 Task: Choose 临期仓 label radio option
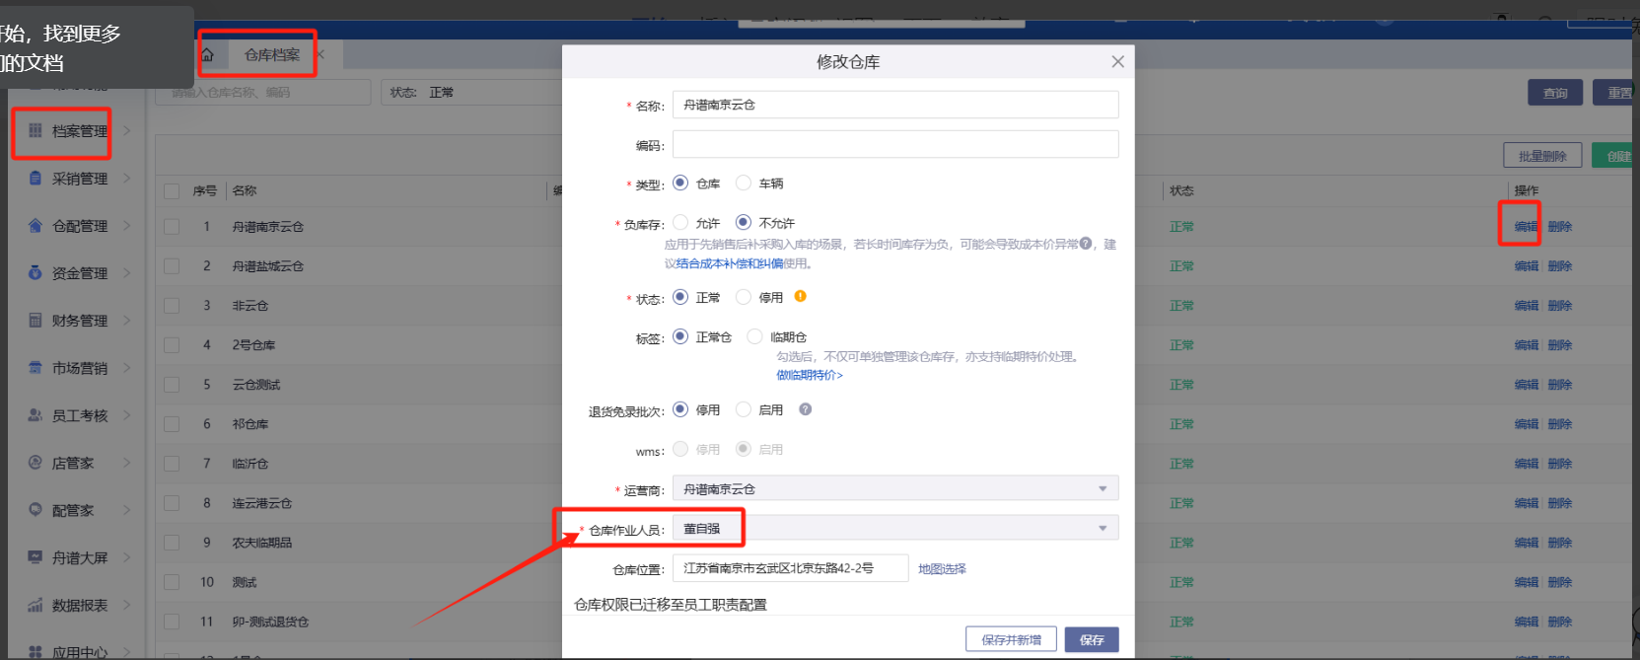coord(754,336)
